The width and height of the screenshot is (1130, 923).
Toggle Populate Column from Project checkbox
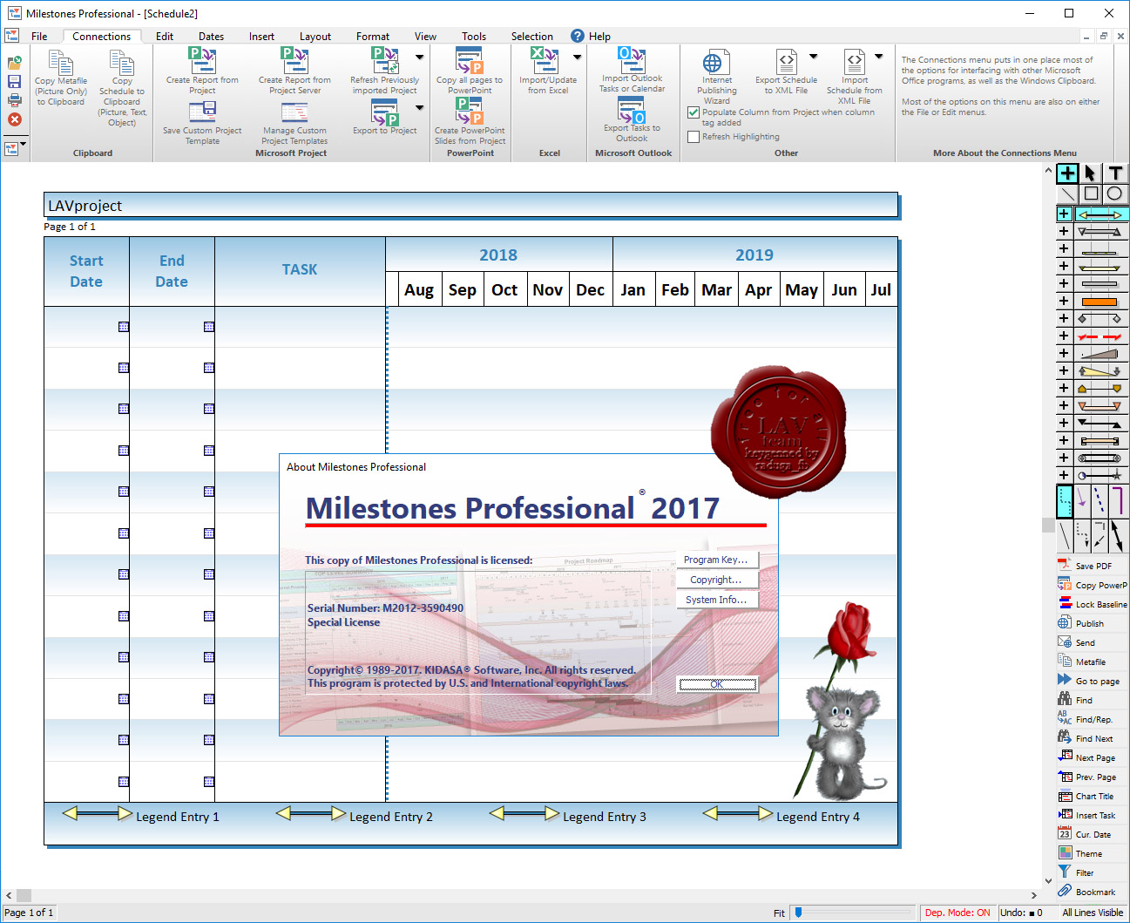pyautogui.click(x=694, y=112)
